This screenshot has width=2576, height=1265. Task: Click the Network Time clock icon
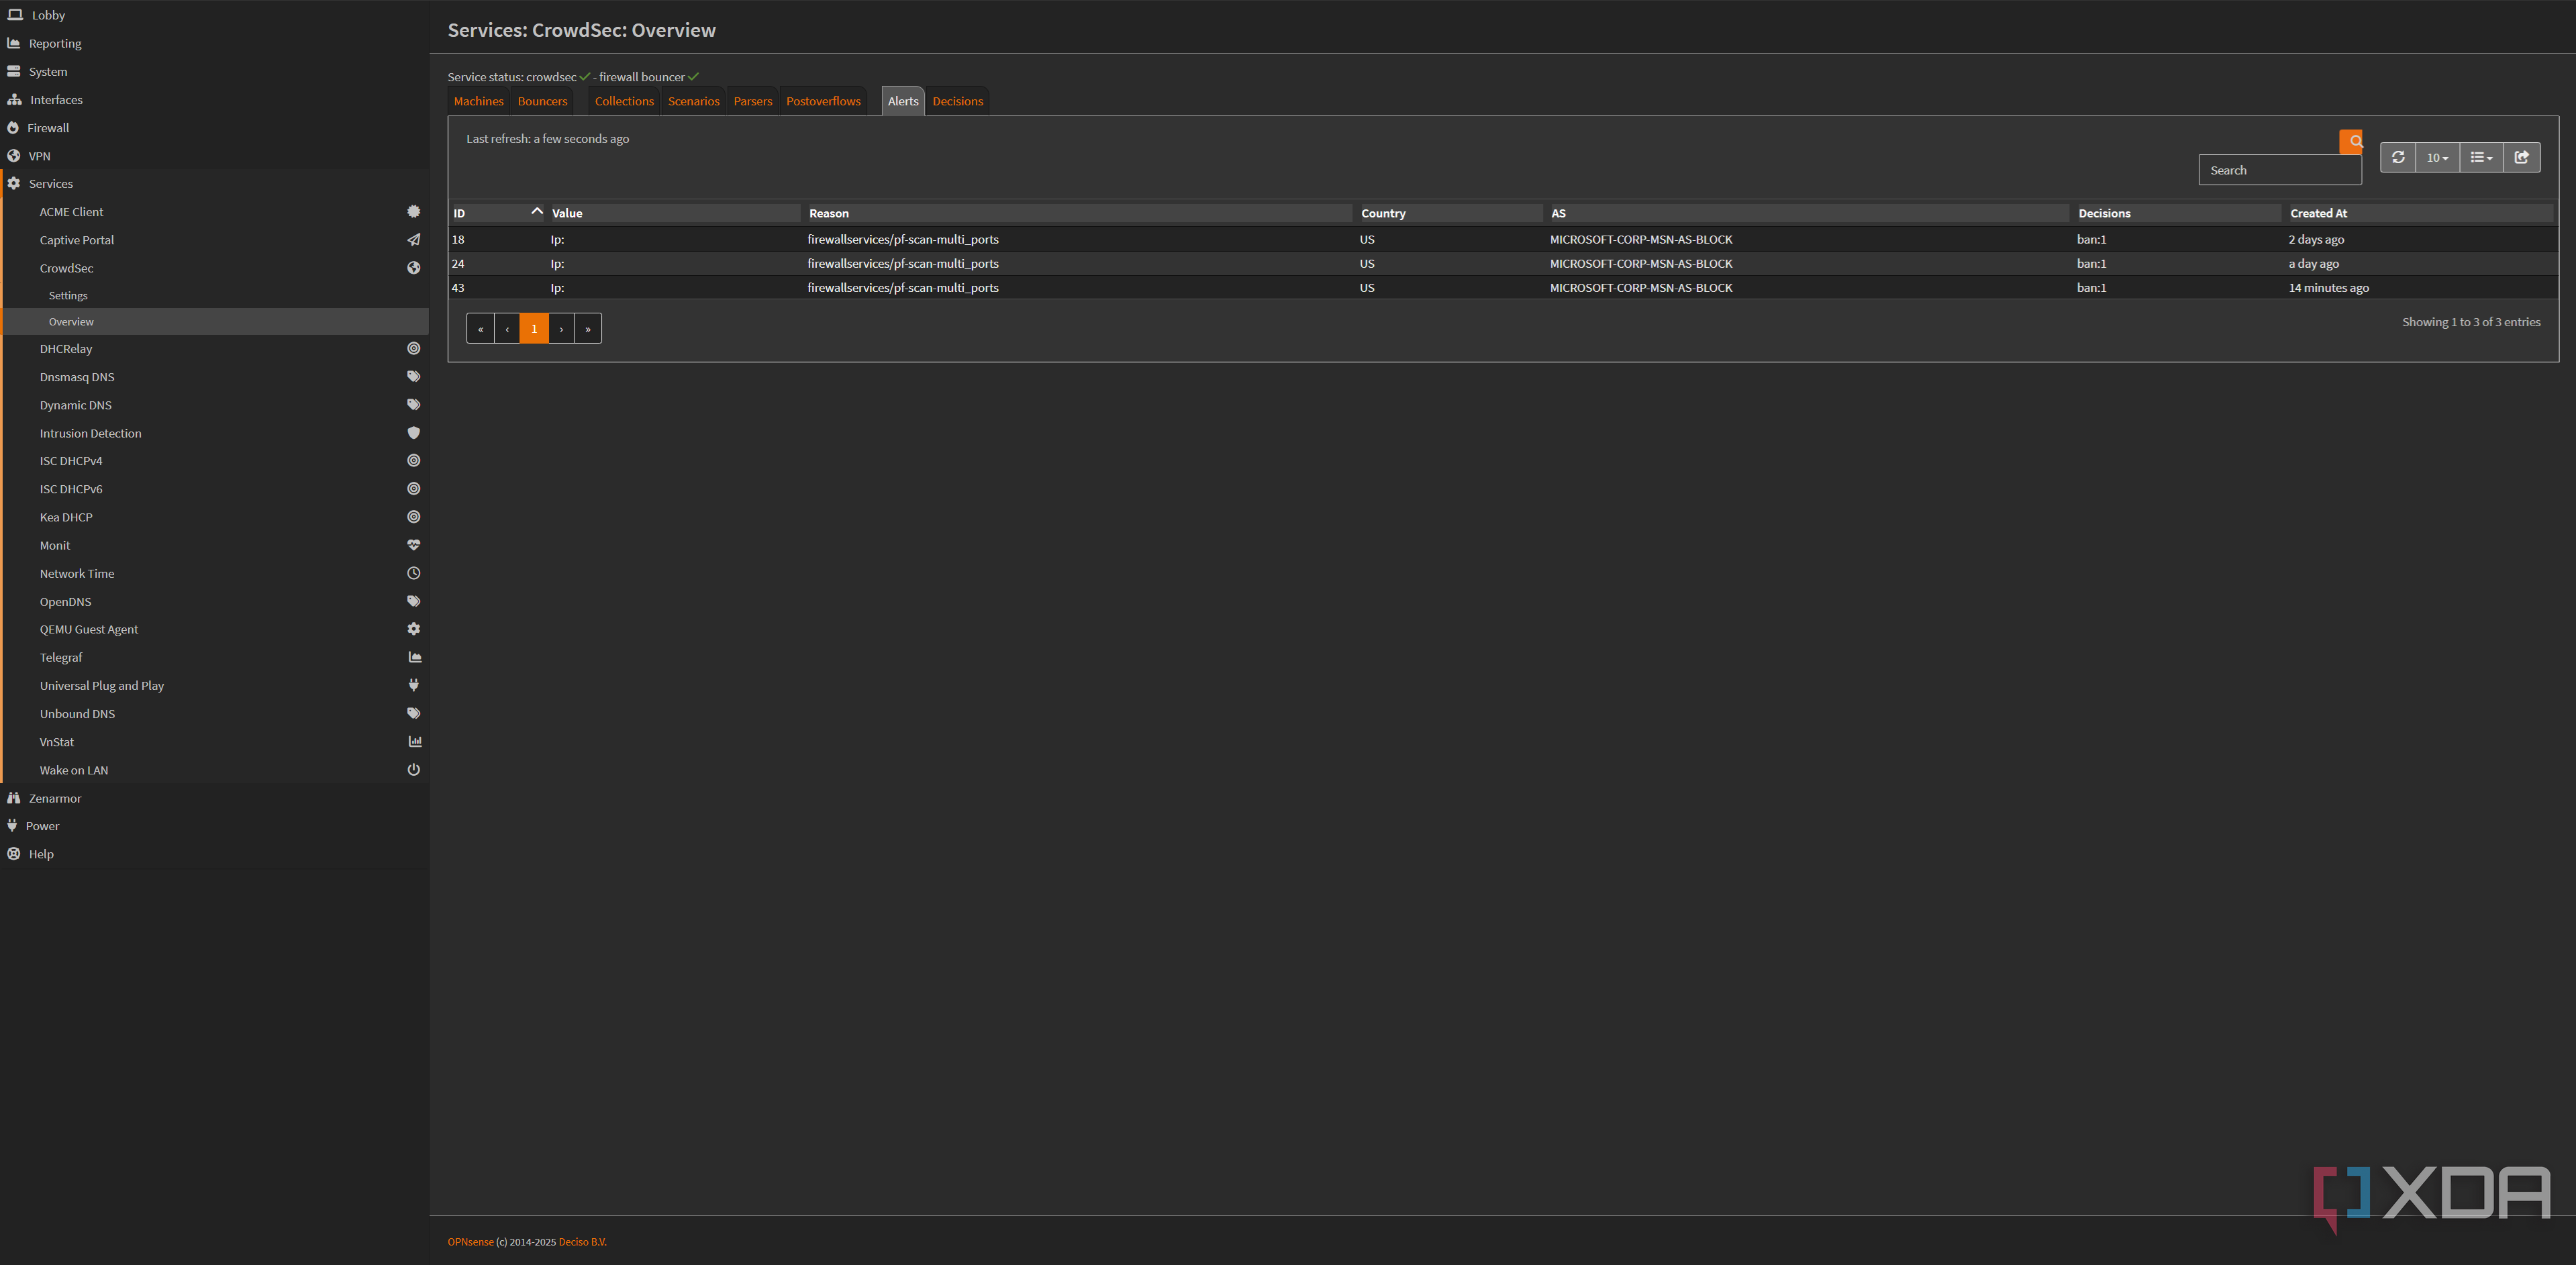413,573
